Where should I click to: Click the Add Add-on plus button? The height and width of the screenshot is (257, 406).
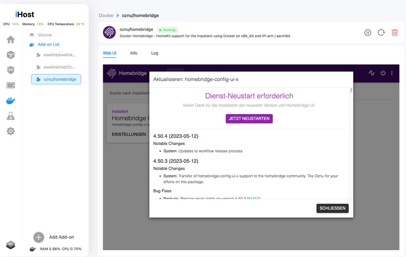[x=39, y=237]
